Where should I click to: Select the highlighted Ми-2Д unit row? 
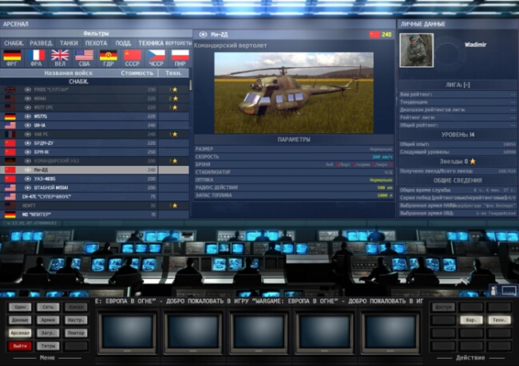coord(95,170)
